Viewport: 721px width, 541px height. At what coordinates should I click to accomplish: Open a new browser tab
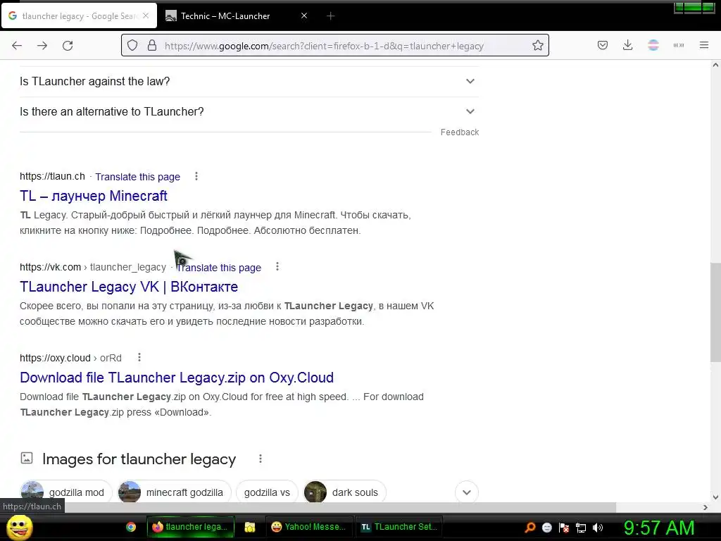330,16
